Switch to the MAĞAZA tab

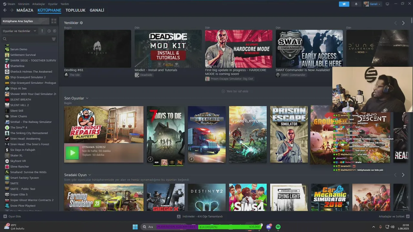[25, 10]
